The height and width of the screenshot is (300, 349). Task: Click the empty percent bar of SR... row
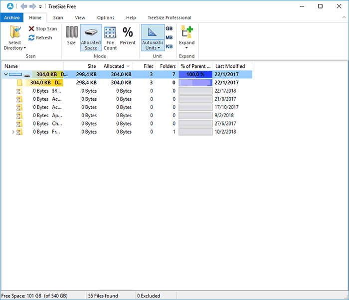[x=195, y=91]
